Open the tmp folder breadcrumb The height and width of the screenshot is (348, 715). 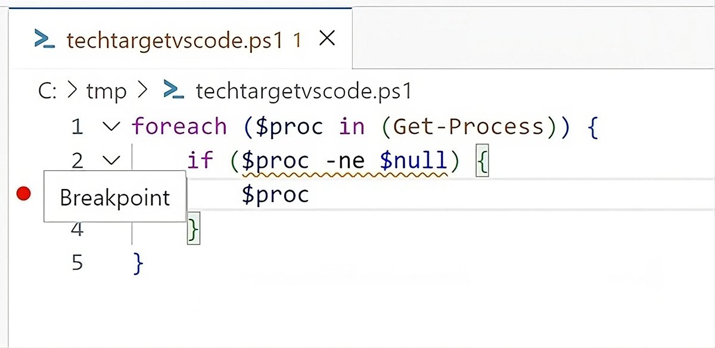click(x=107, y=91)
